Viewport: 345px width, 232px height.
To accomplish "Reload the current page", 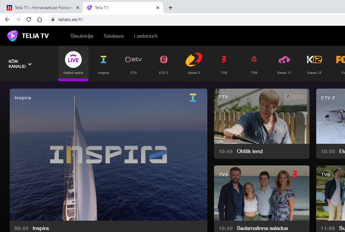I will click(29, 19).
